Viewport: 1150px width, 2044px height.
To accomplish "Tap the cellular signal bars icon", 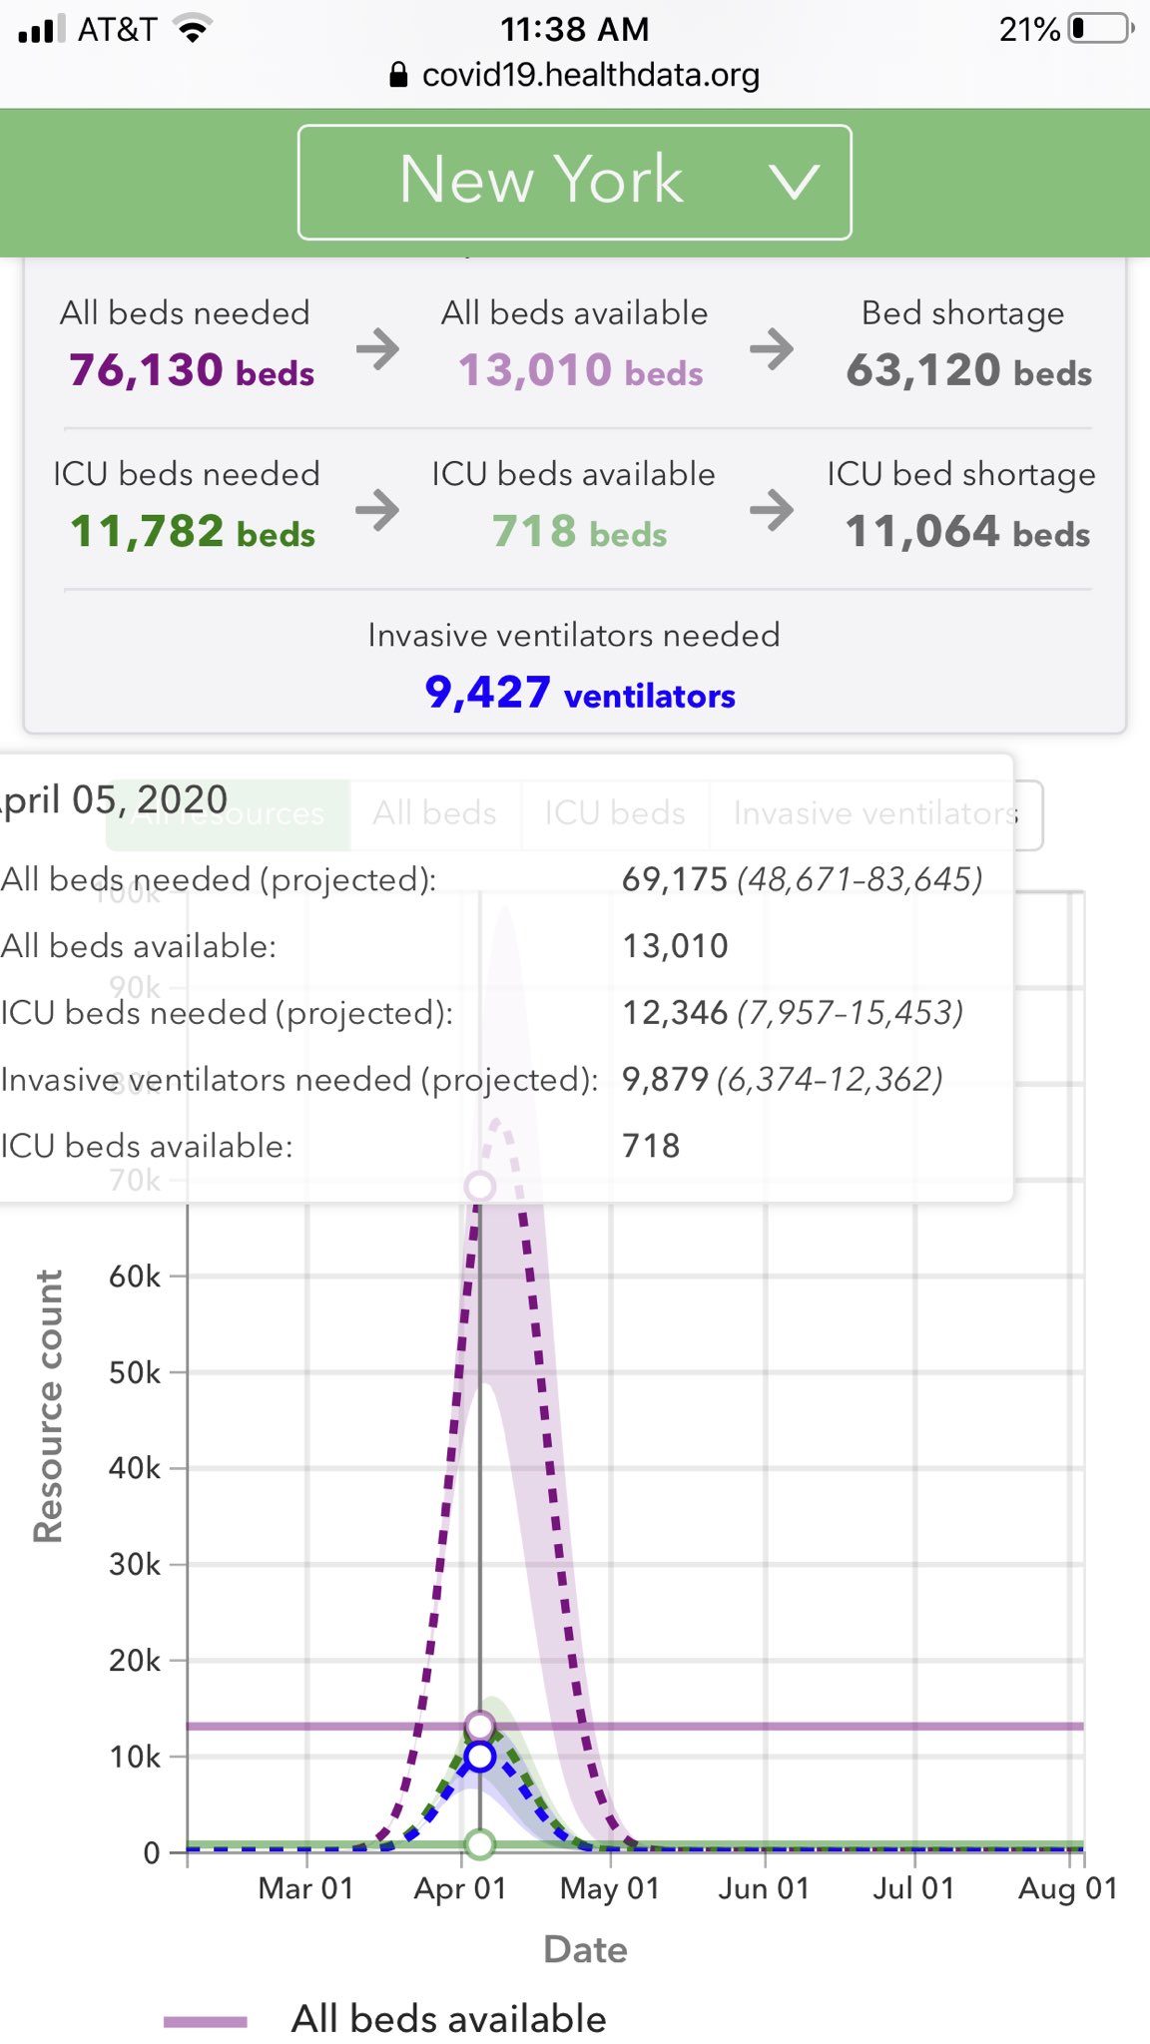I will point(41,29).
